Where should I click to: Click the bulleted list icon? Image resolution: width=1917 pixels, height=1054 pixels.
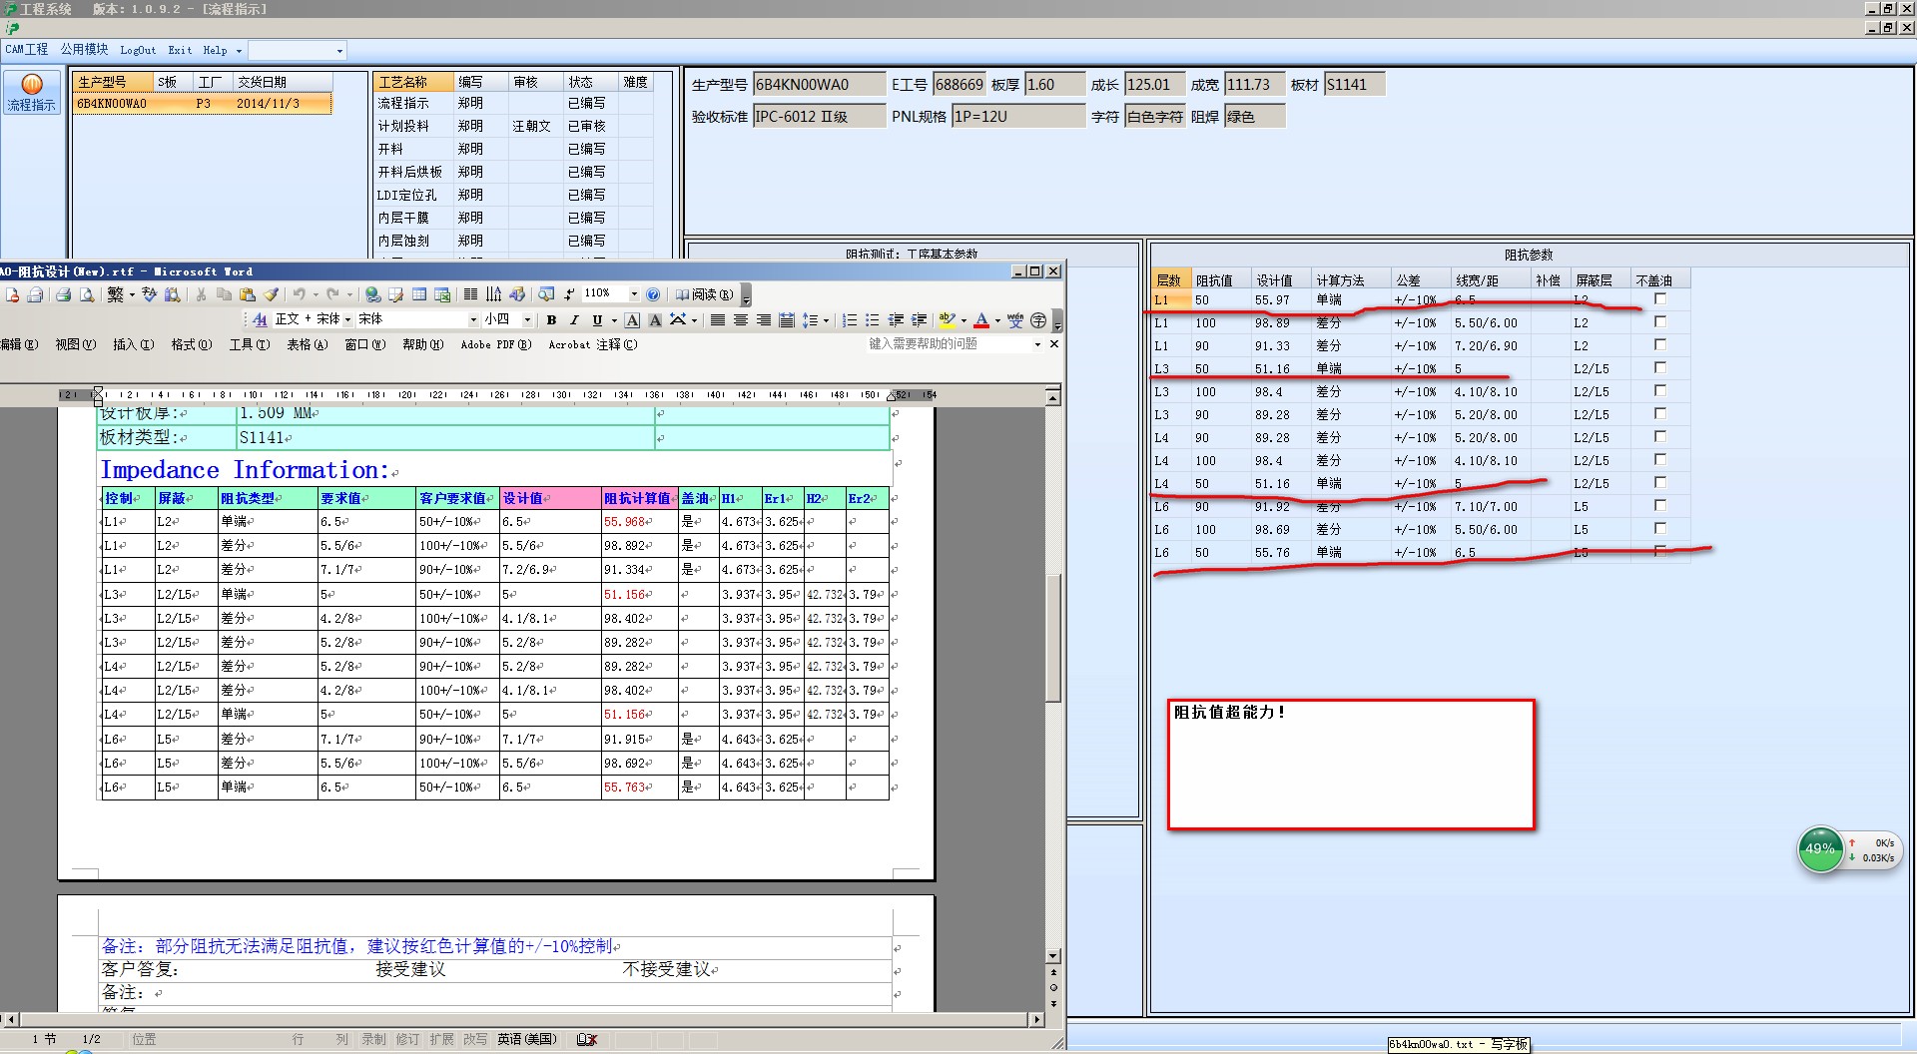point(873,319)
